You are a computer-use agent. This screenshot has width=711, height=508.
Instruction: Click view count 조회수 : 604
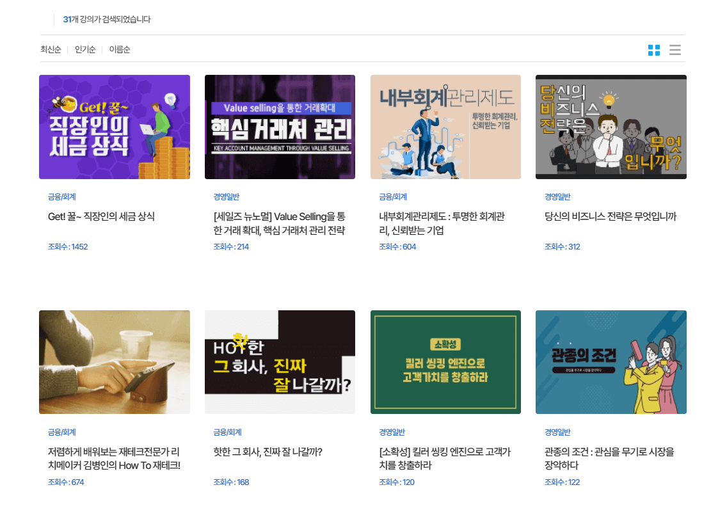click(x=397, y=247)
